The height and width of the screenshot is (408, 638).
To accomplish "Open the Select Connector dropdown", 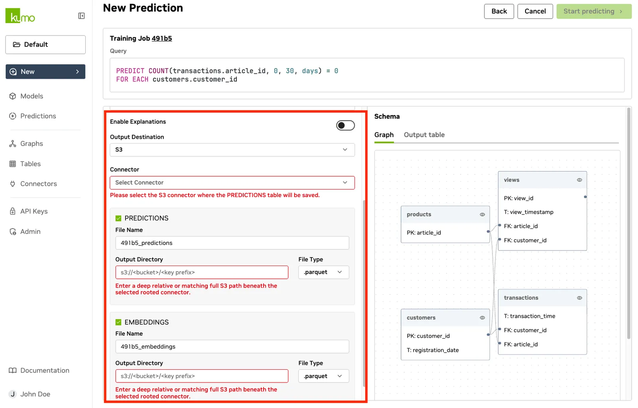I will click(x=232, y=183).
